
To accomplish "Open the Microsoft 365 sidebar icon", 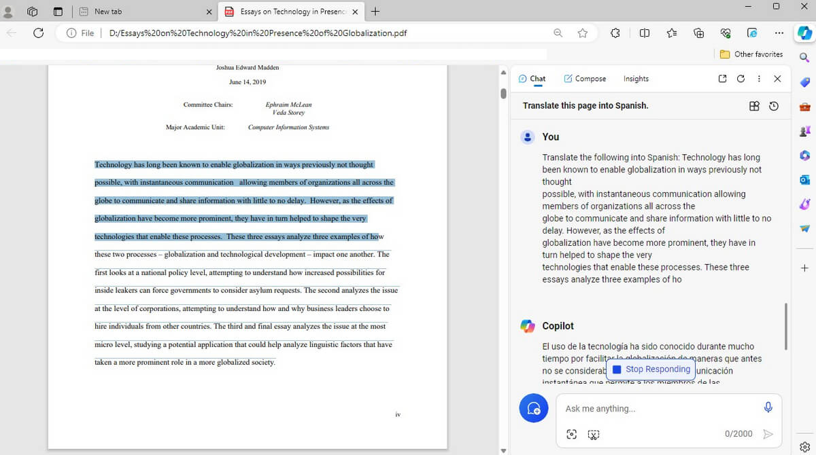I will click(x=804, y=156).
